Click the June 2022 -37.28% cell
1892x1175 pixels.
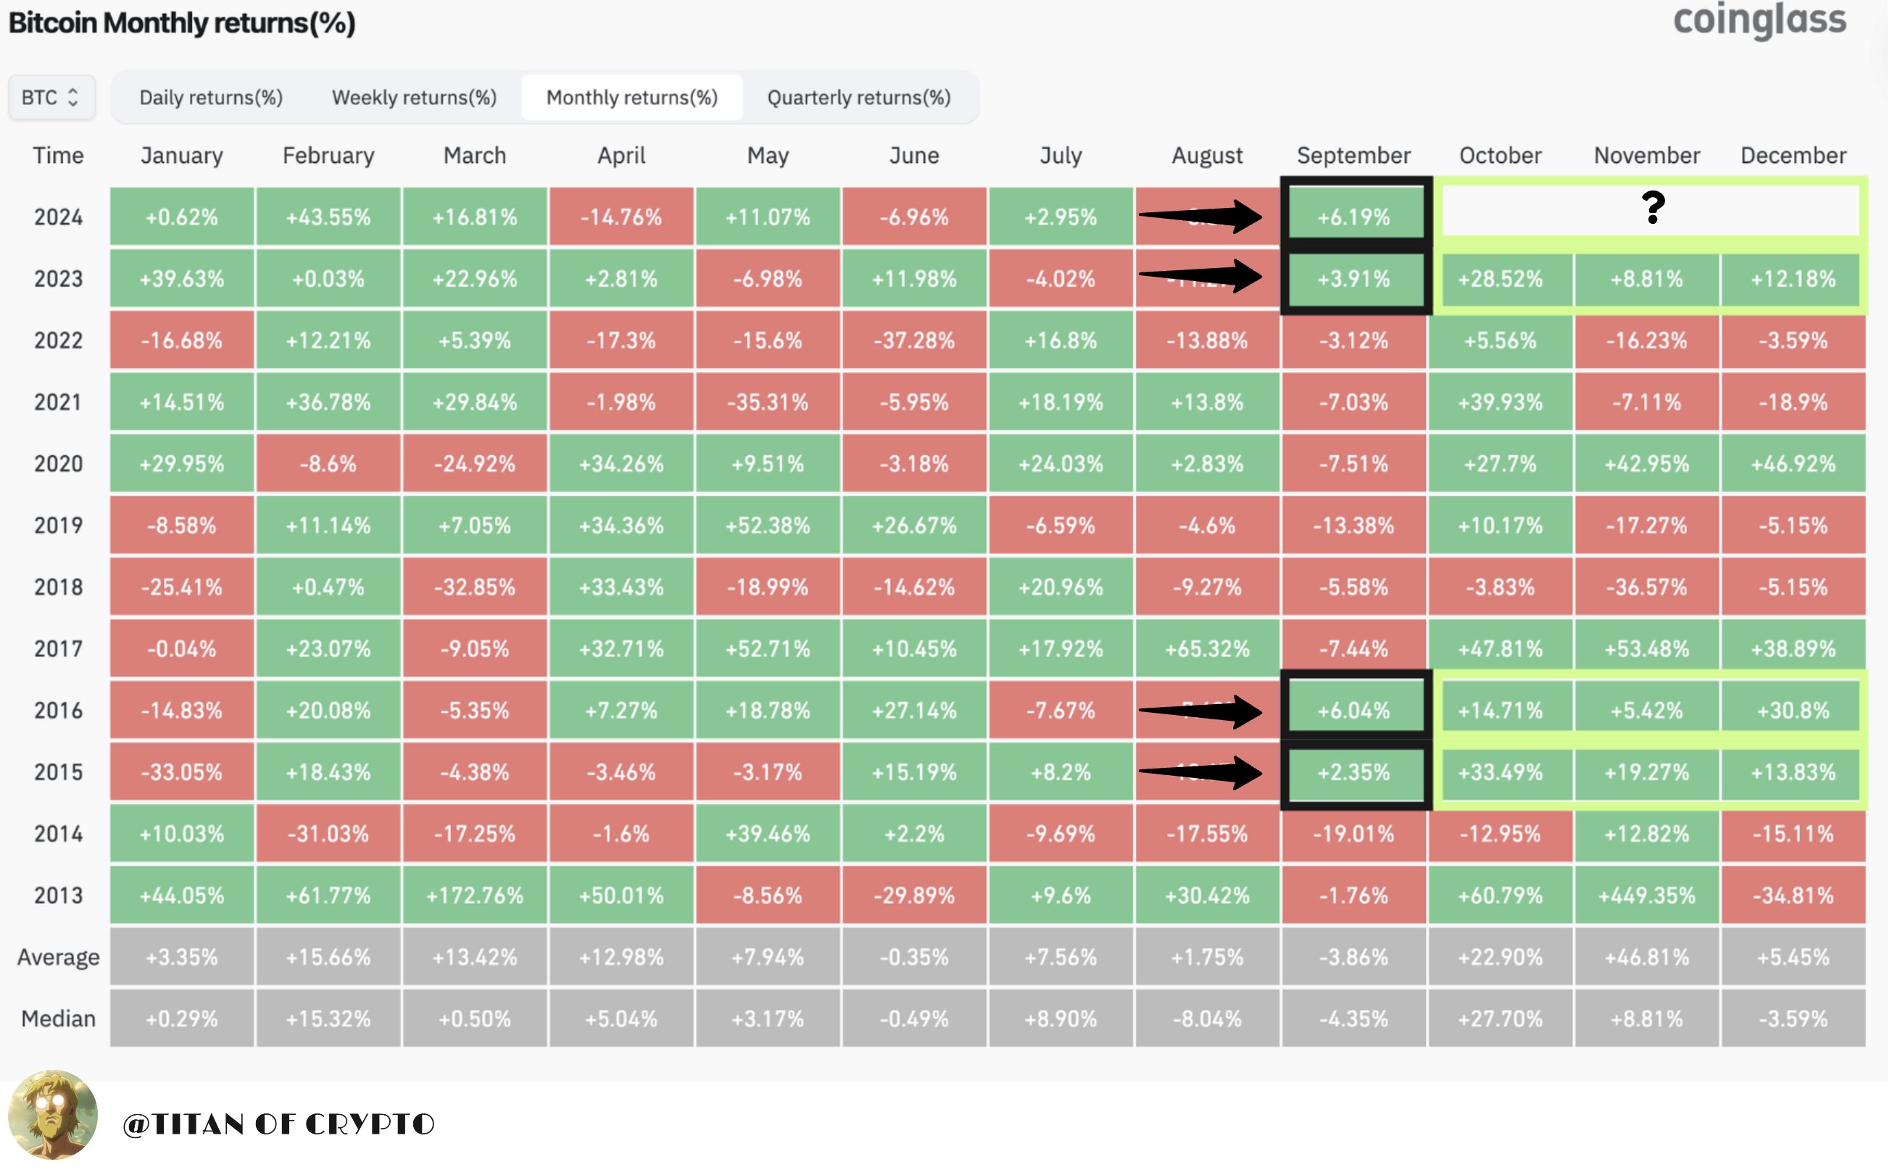click(915, 340)
